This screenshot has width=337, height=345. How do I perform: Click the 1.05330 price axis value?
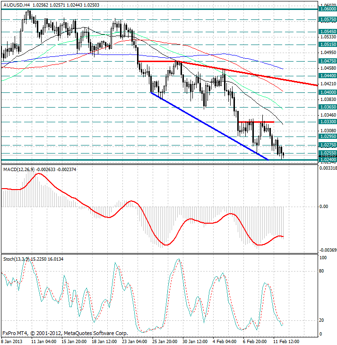point(328,37)
